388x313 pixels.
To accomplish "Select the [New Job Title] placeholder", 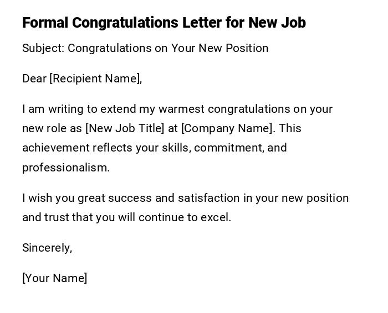I will pos(125,128).
